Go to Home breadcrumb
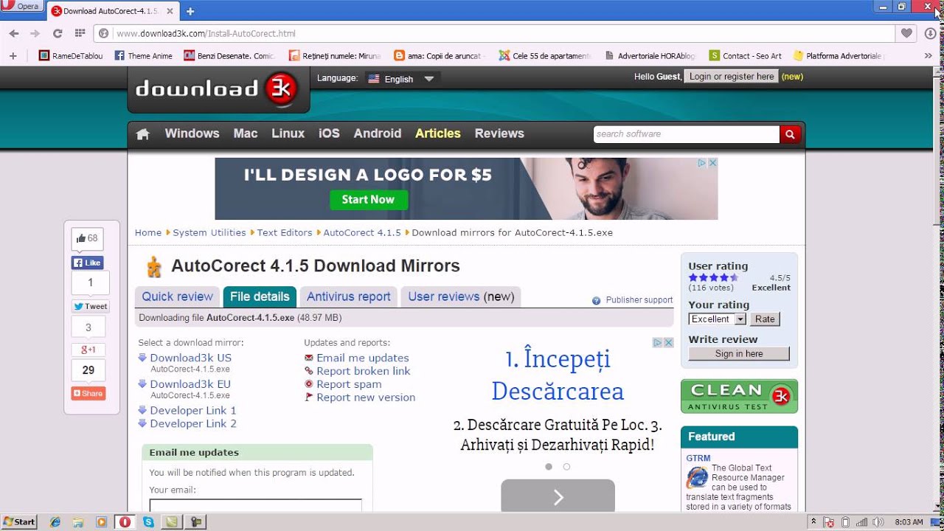The height and width of the screenshot is (531, 944). [147, 232]
